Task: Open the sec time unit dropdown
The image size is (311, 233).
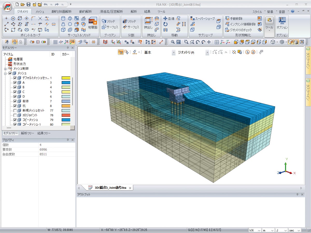Action: [x=295, y=230]
